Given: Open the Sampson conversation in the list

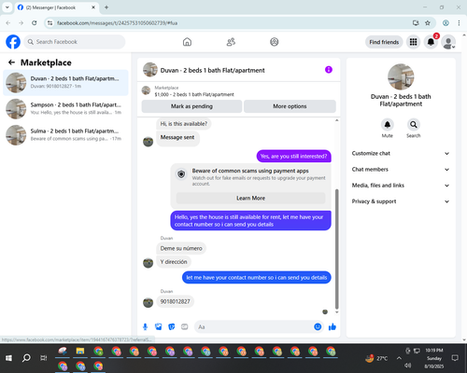Looking at the screenshot, I should click(x=65, y=108).
